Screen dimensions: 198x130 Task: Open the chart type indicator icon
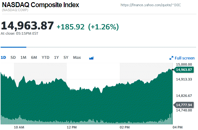91,58
